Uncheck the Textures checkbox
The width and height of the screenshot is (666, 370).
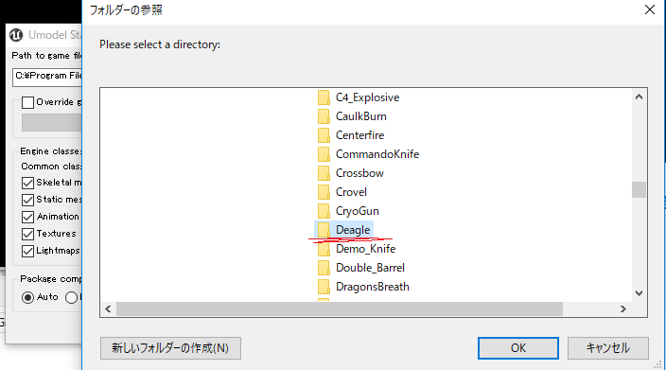pyautogui.click(x=27, y=234)
